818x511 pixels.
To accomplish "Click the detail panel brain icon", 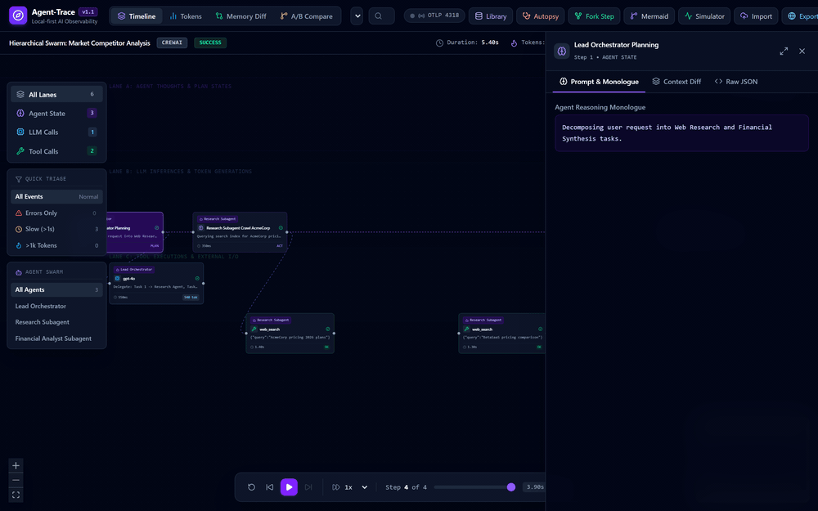I will coord(562,51).
